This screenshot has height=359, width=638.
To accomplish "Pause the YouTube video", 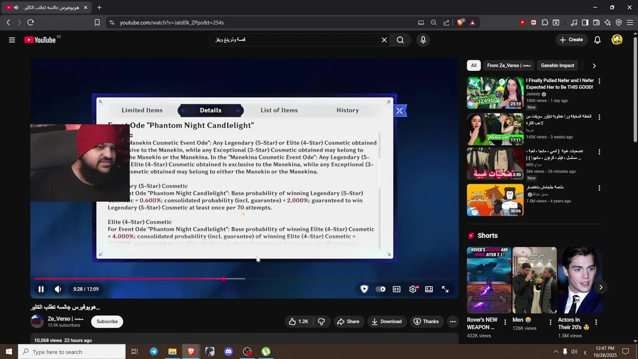I will tap(41, 289).
